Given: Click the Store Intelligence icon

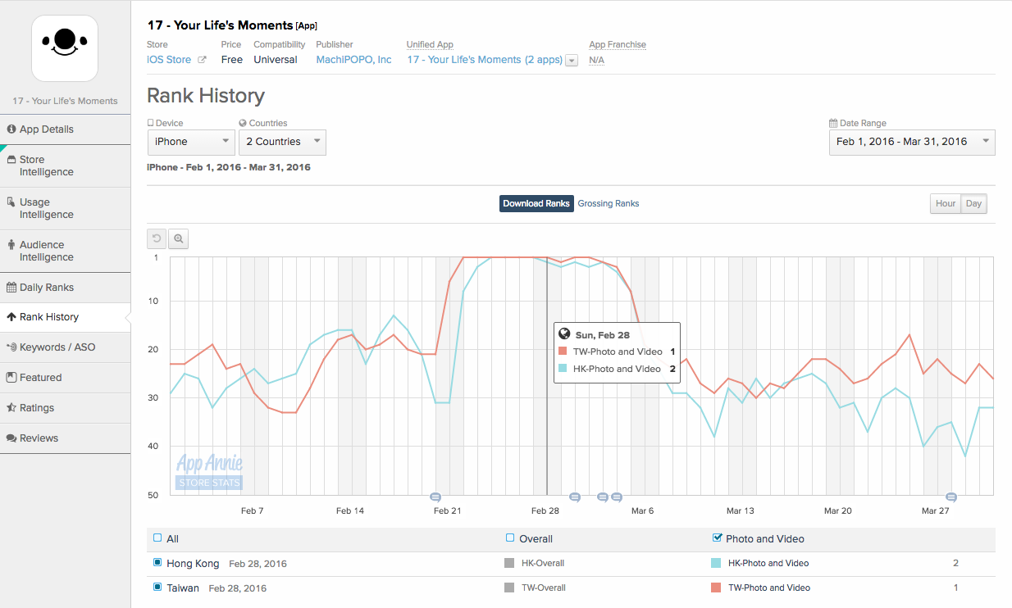Looking at the screenshot, I should point(11,160).
